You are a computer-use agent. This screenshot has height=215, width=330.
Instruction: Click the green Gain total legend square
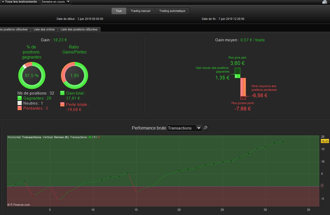pos(62,93)
